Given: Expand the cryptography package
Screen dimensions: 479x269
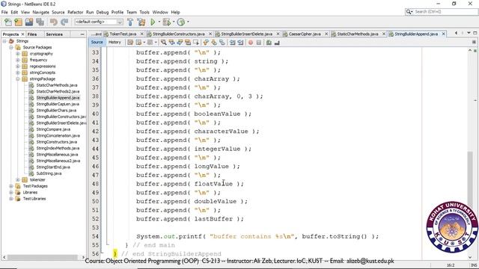Looking at the screenshot, I should [x=18, y=54].
